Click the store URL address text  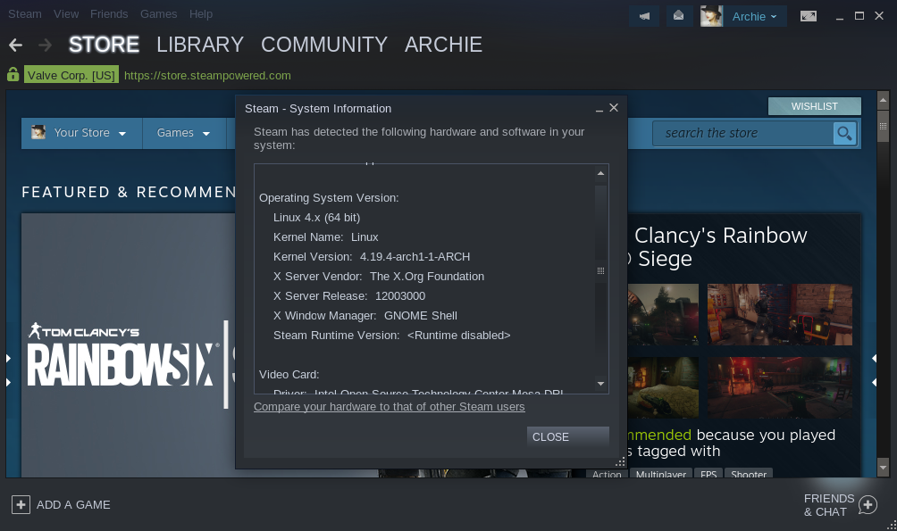tap(207, 76)
